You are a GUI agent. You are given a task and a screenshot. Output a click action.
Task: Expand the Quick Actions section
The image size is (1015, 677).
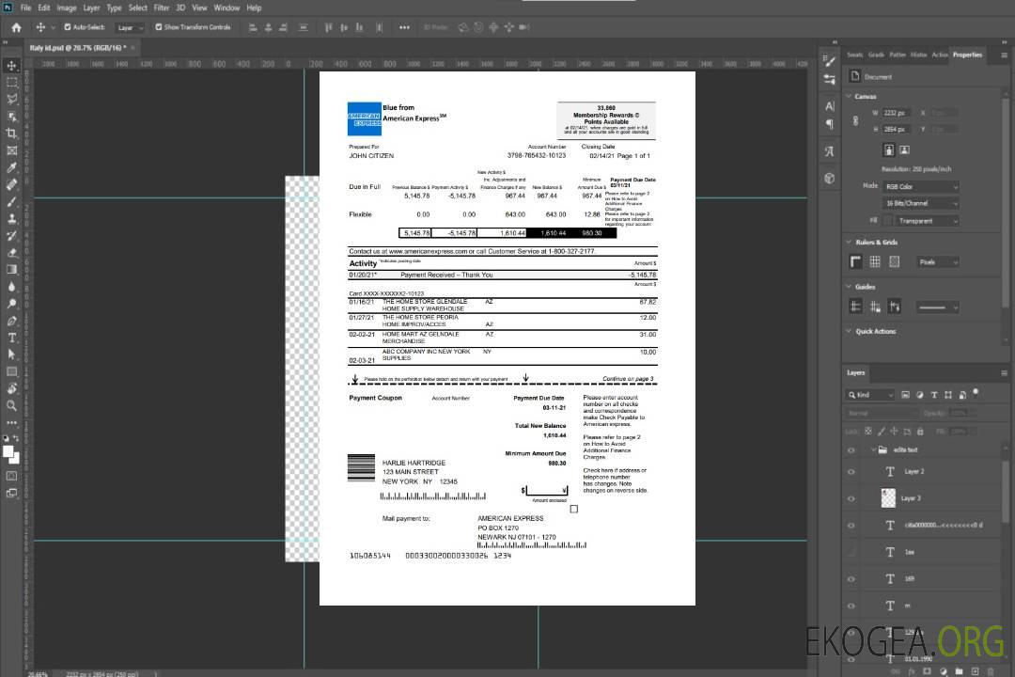(849, 331)
